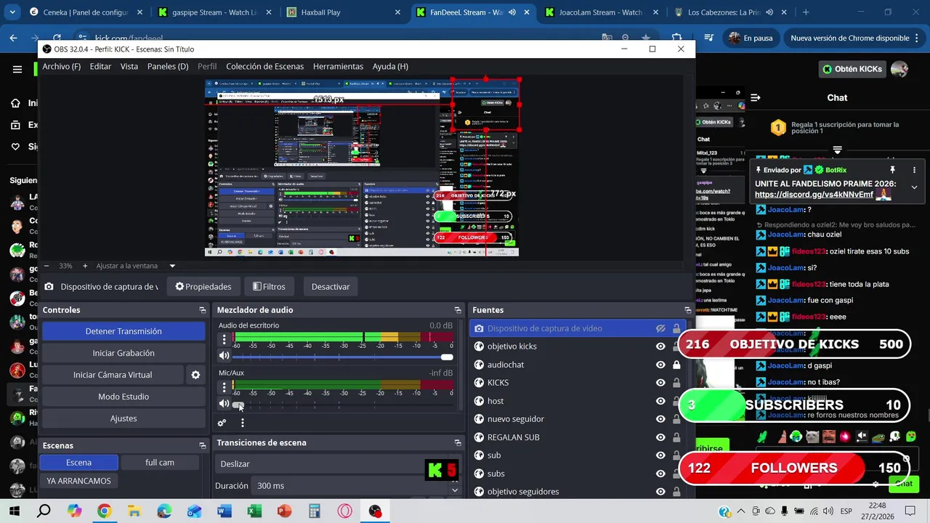Click the Kick hamburger menu icon

pyautogui.click(x=17, y=70)
